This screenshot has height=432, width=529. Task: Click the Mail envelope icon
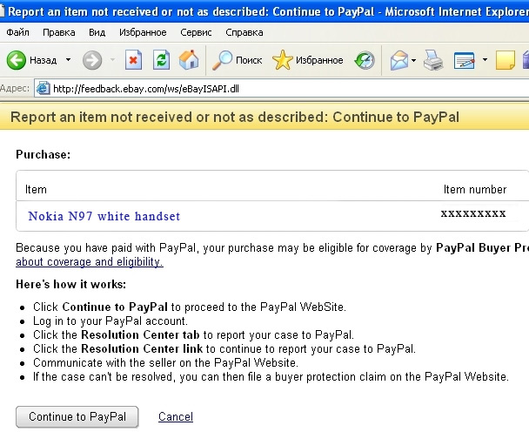point(398,60)
